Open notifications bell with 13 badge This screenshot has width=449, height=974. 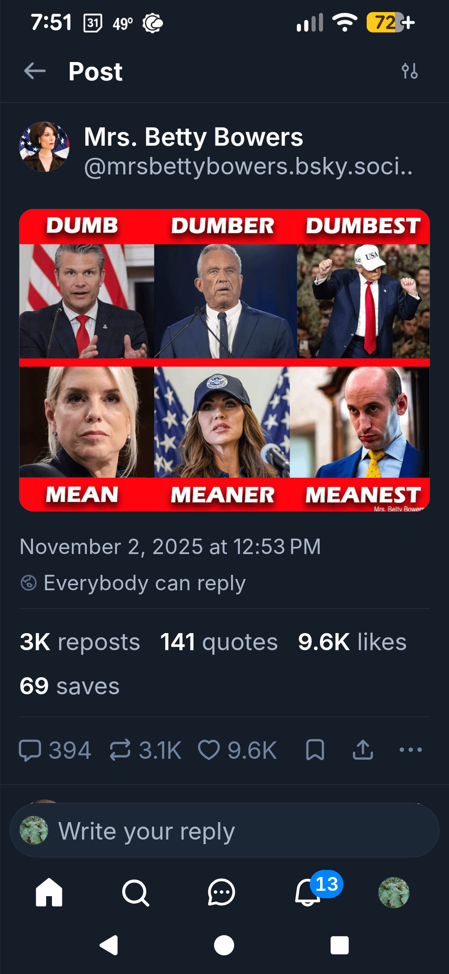308,892
